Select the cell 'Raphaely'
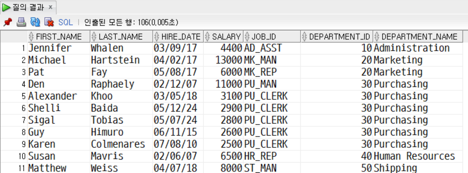 pyautogui.click(x=121, y=84)
